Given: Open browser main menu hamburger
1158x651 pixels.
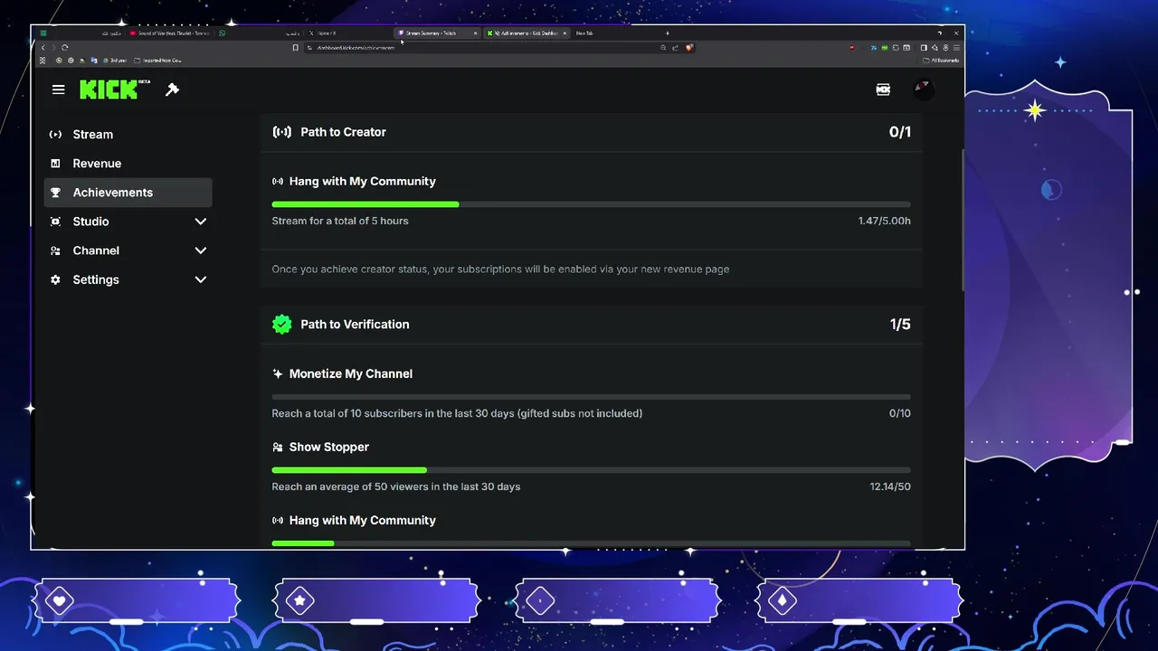Looking at the screenshot, I should [x=956, y=47].
